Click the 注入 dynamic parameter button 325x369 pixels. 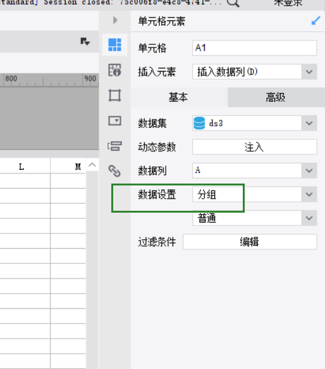point(254,147)
